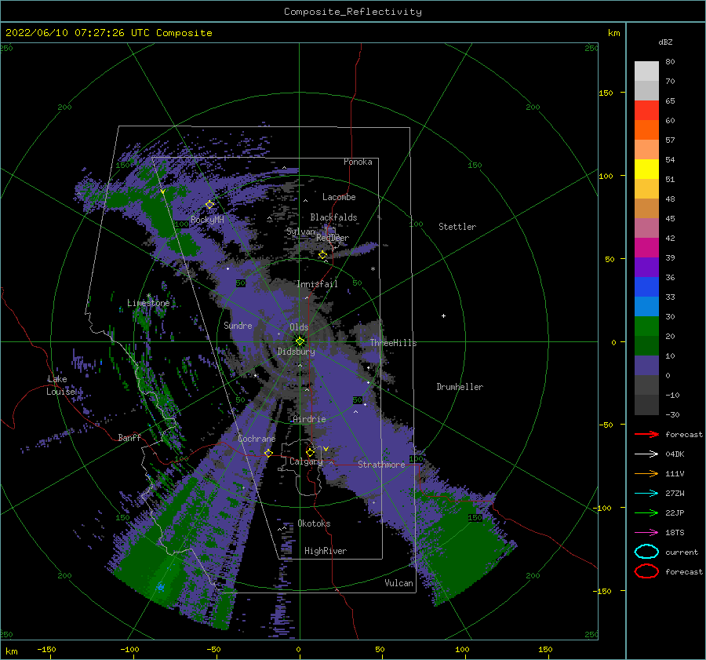Click the Strathmore label
Screen dimensions: 706x660
(x=381, y=465)
